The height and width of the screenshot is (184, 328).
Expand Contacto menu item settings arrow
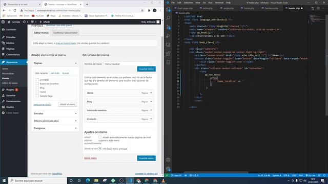(x=151, y=119)
